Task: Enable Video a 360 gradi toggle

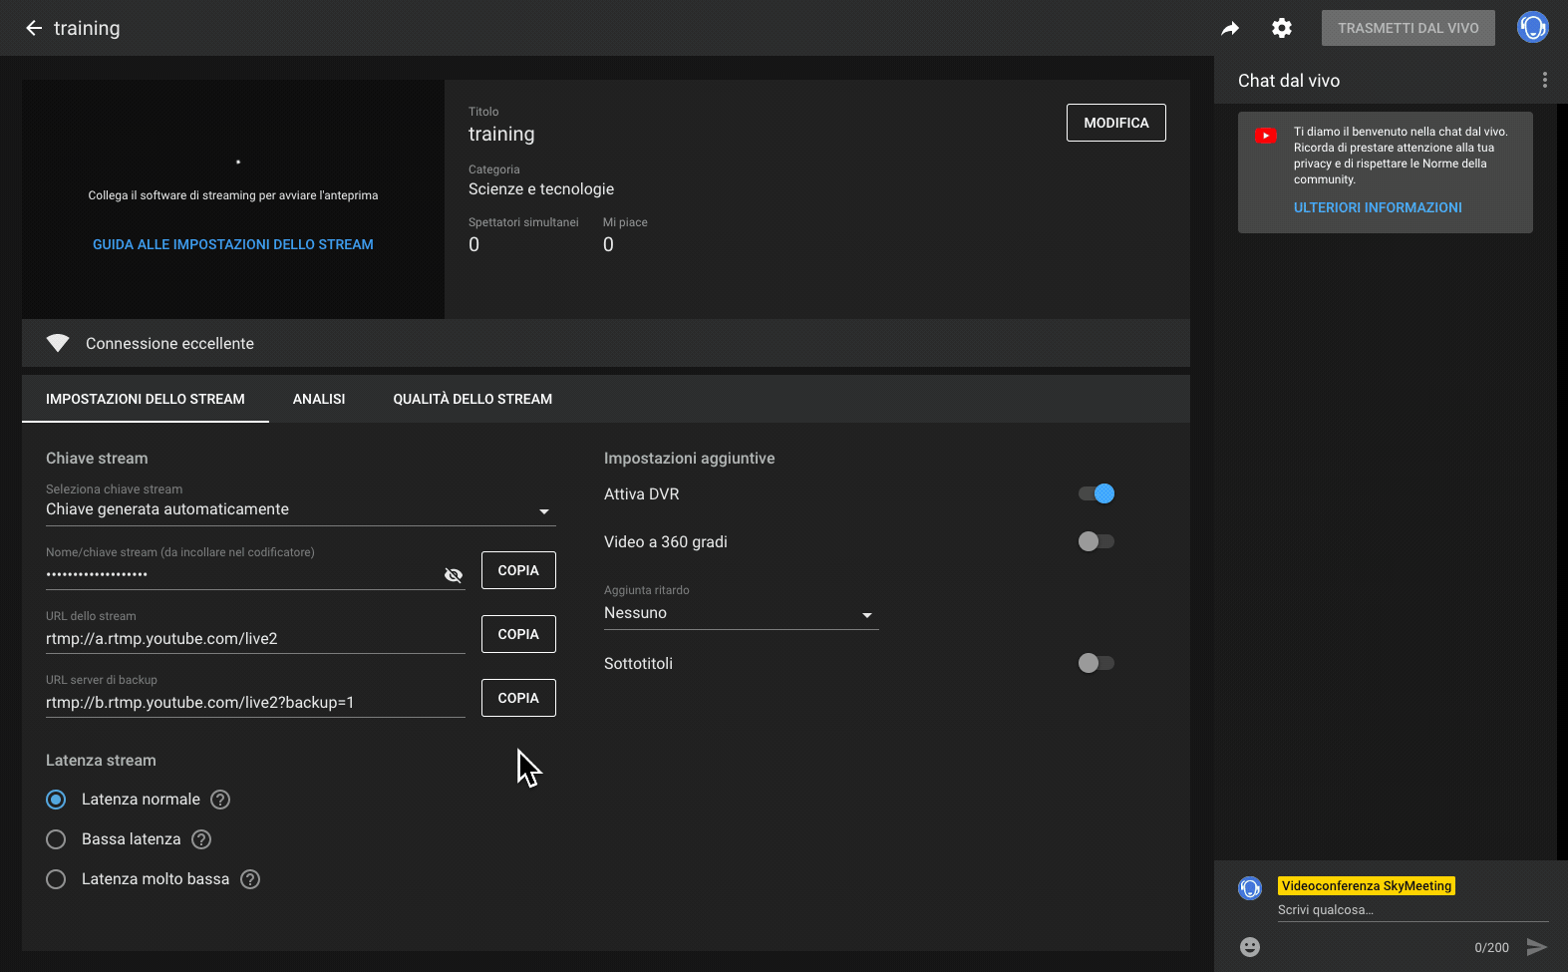Action: 1097,541
